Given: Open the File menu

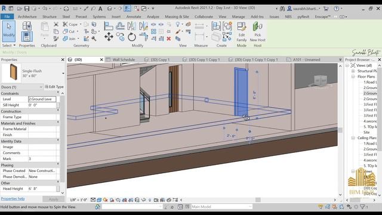Looking at the screenshot, I should (x=7, y=17).
